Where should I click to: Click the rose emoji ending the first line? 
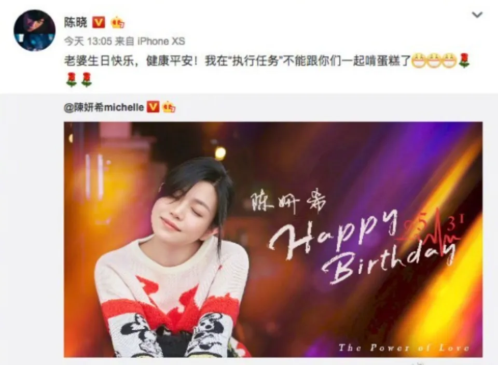(x=464, y=61)
